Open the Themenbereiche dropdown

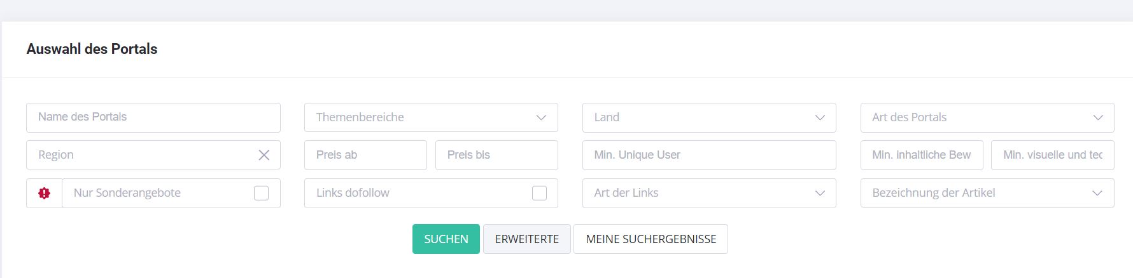click(x=431, y=117)
